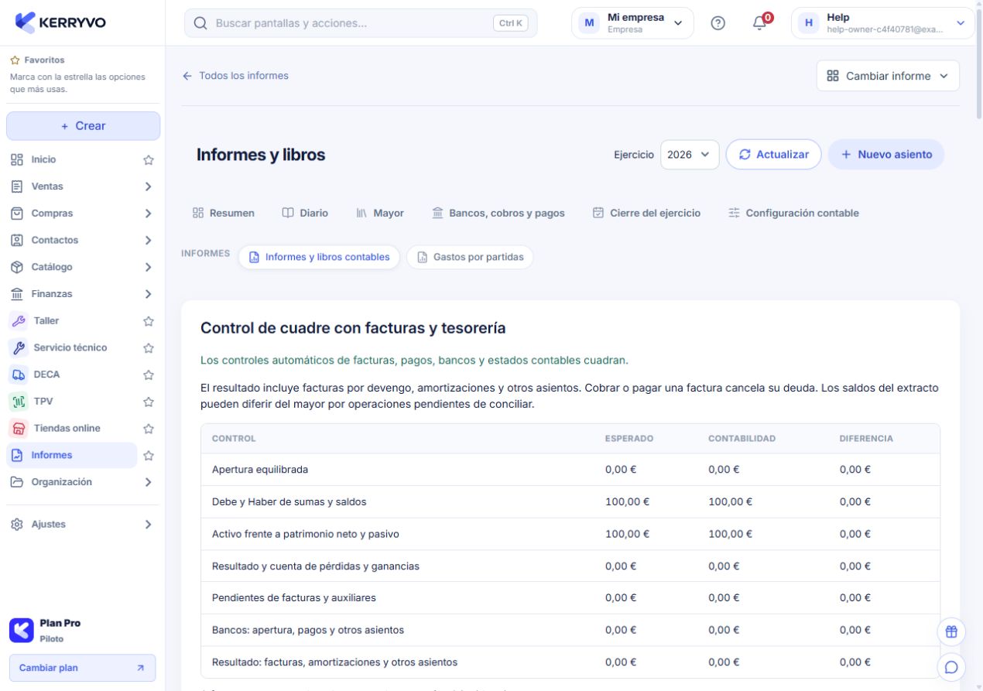Click the Cambiar plan button
The width and height of the screenshot is (983, 691).
82,668
